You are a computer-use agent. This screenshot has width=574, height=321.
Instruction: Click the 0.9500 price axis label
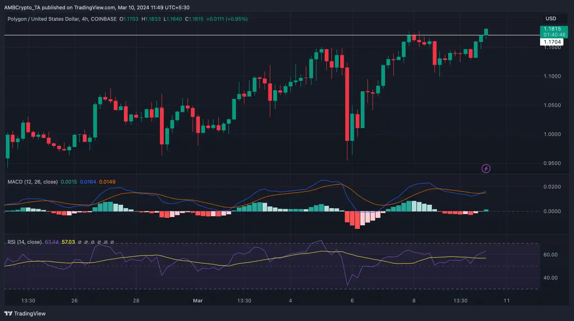coord(552,163)
